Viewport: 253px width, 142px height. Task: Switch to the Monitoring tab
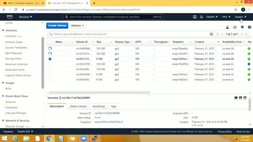(98, 106)
